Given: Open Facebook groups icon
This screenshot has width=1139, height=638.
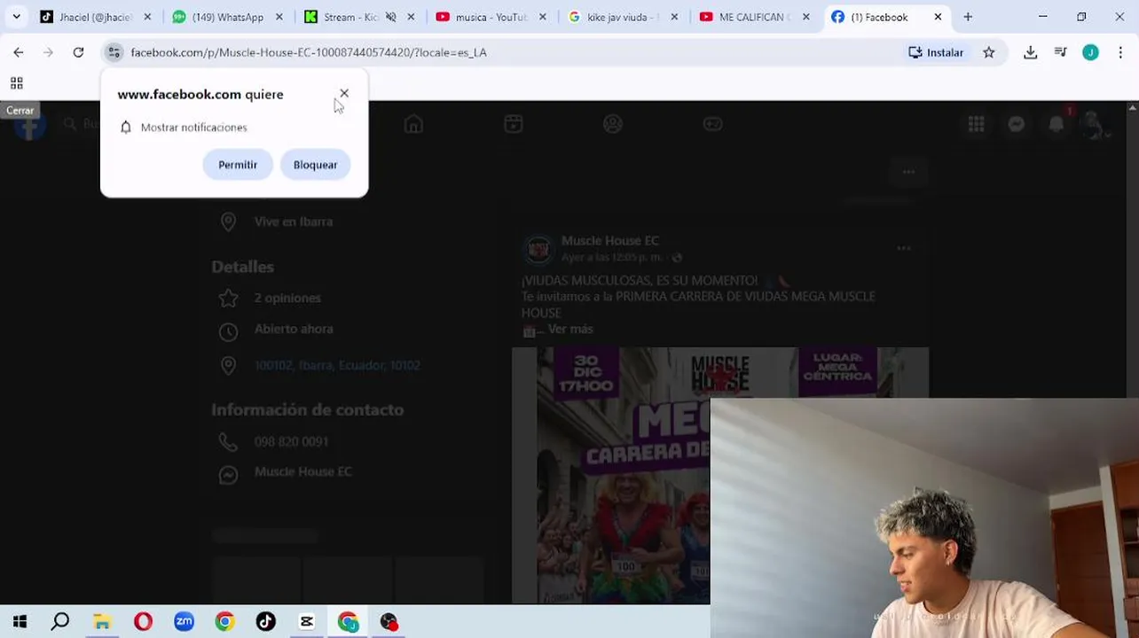Looking at the screenshot, I should (x=613, y=124).
